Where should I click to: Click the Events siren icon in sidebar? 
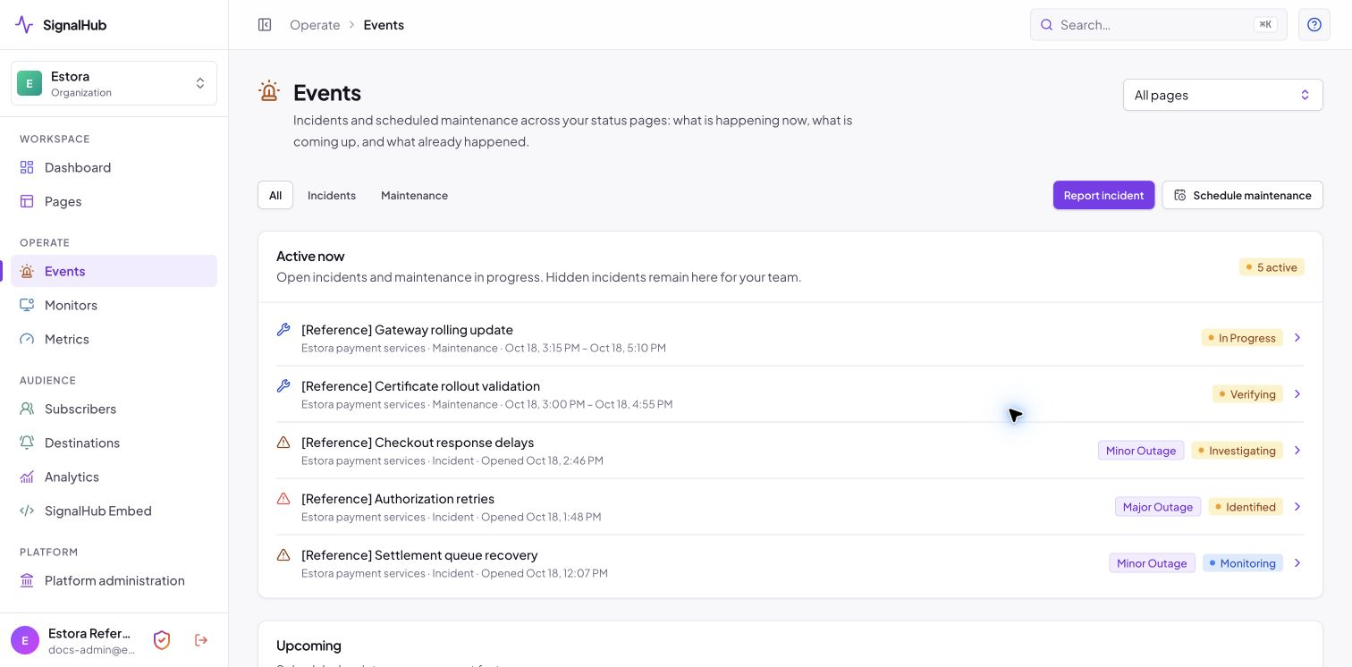pos(27,271)
